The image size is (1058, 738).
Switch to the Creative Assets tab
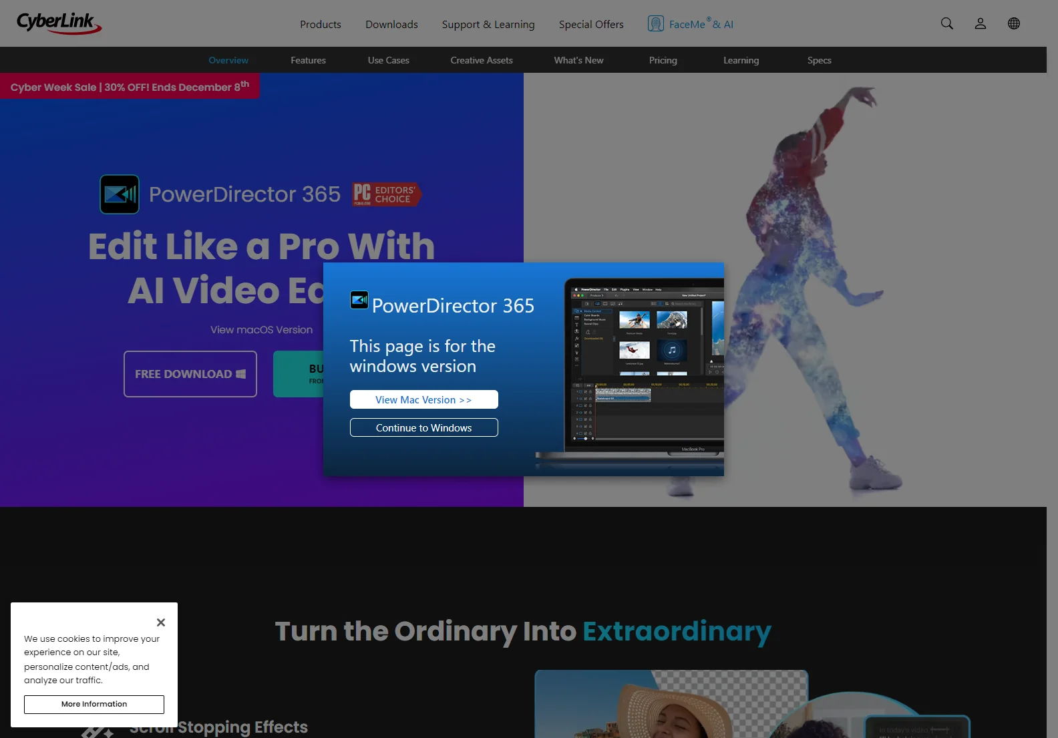click(x=482, y=60)
